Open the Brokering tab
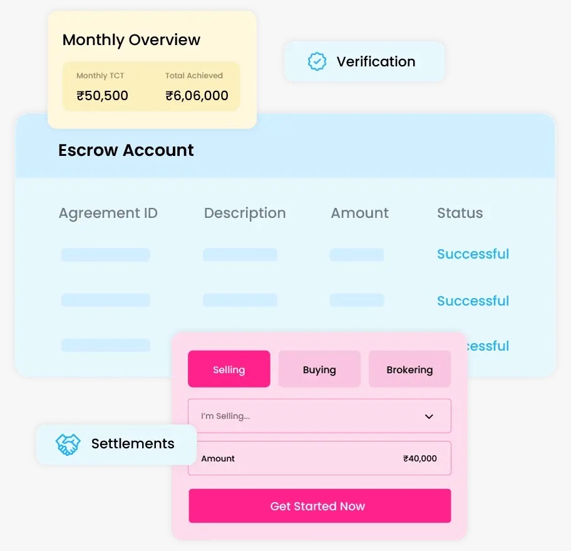 [x=409, y=369]
